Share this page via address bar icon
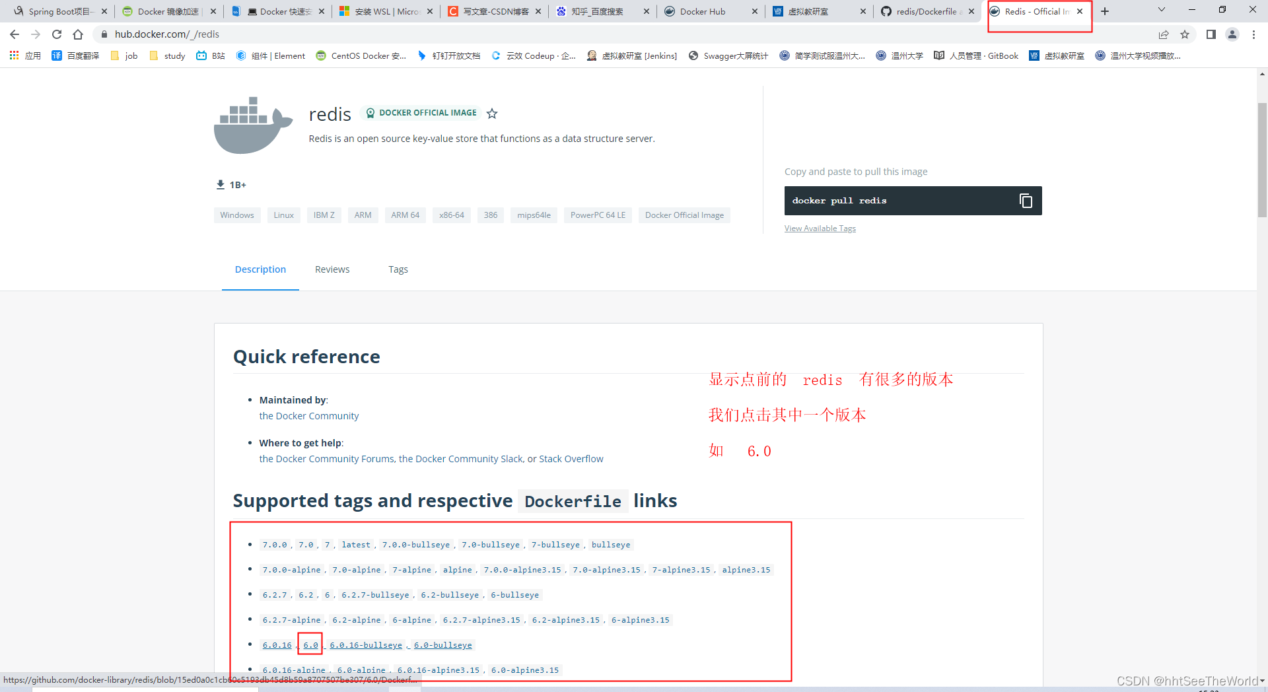 pos(1164,34)
